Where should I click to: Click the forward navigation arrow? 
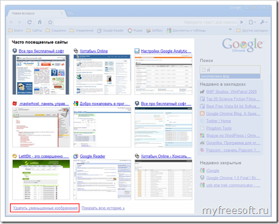[x=20, y=22]
